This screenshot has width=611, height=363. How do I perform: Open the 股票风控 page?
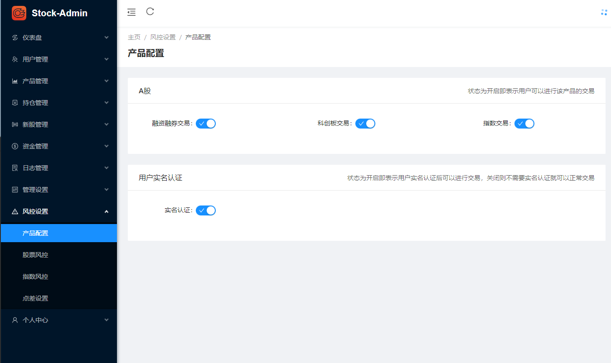tap(36, 254)
